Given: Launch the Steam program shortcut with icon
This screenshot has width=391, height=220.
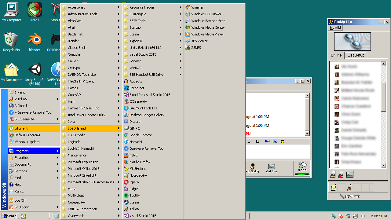Looking at the screenshot, I should tap(153, 202).
